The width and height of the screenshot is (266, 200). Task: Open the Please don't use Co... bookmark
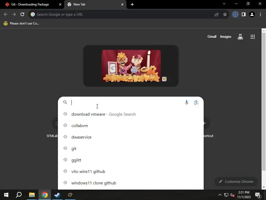tap(21, 23)
